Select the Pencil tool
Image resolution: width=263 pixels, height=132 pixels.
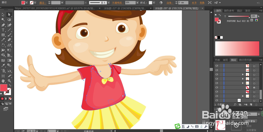tap(3, 40)
